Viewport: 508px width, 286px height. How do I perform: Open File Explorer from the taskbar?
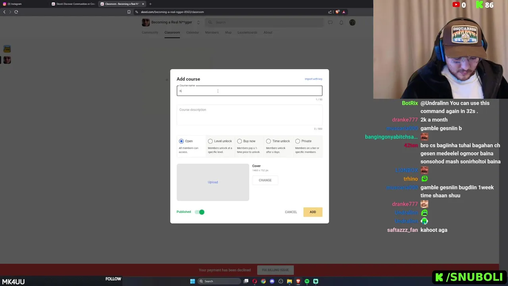click(289, 281)
